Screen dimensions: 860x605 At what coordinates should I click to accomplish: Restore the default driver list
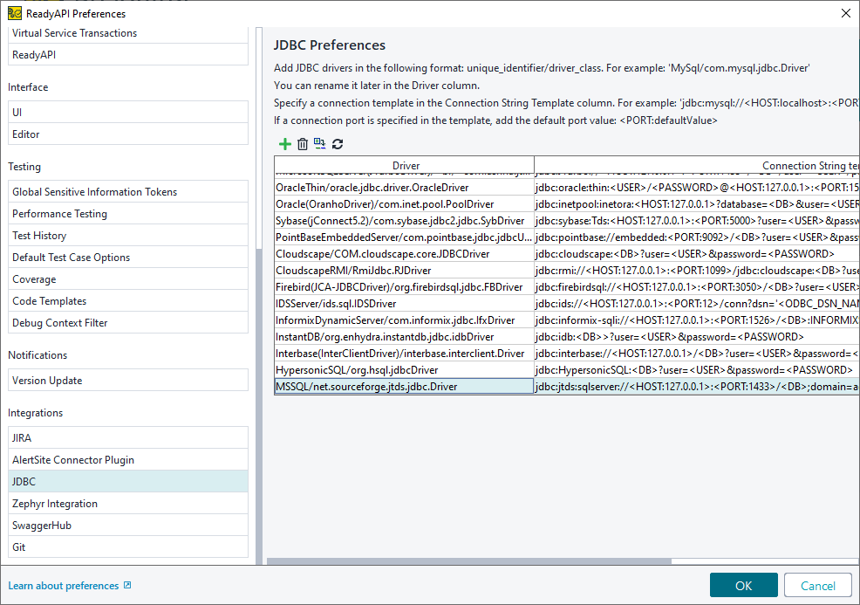click(320, 144)
